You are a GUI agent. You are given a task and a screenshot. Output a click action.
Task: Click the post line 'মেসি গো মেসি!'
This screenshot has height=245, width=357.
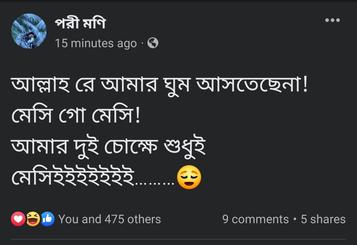point(76,117)
